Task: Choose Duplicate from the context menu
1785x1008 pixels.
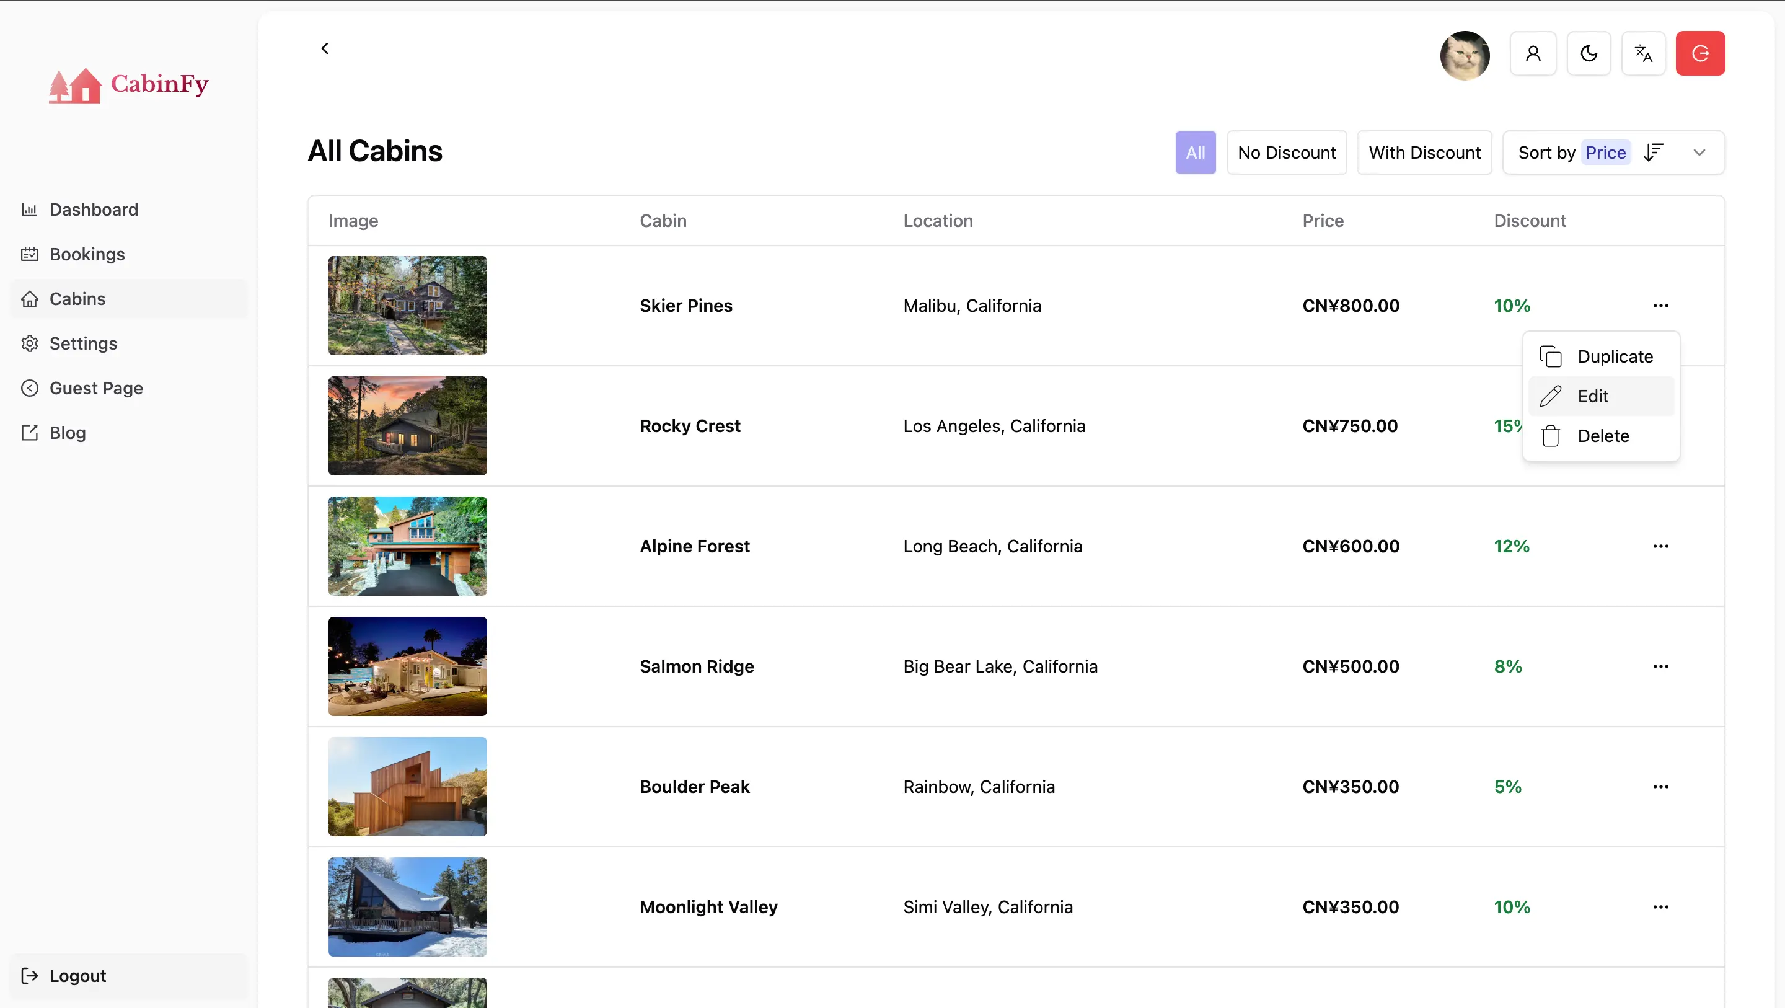Action: pyautogui.click(x=1615, y=356)
